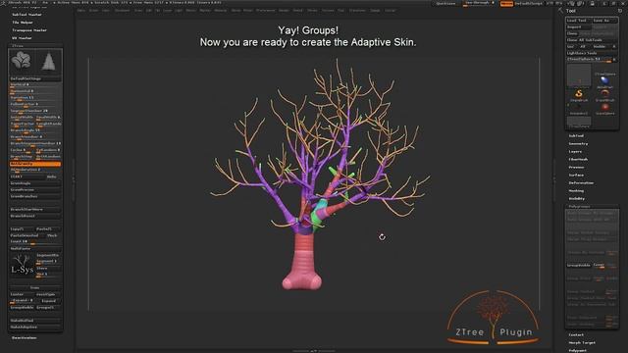
Task: Select the red sphere tool thumbnail
Action: coord(604,108)
